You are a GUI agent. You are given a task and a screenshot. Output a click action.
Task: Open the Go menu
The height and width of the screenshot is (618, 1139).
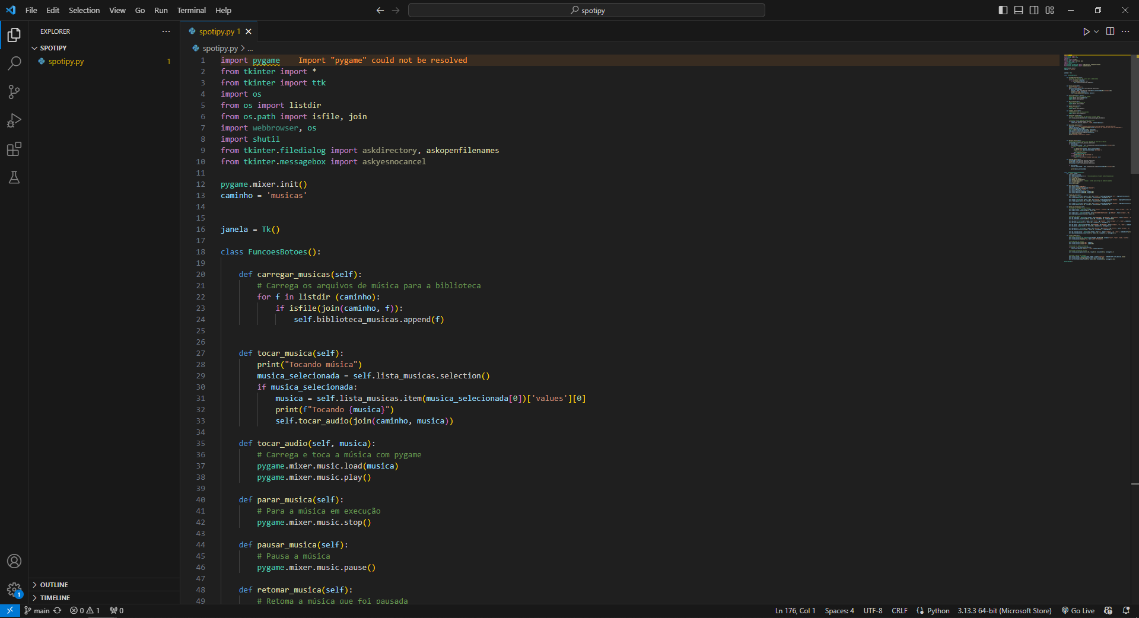140,10
